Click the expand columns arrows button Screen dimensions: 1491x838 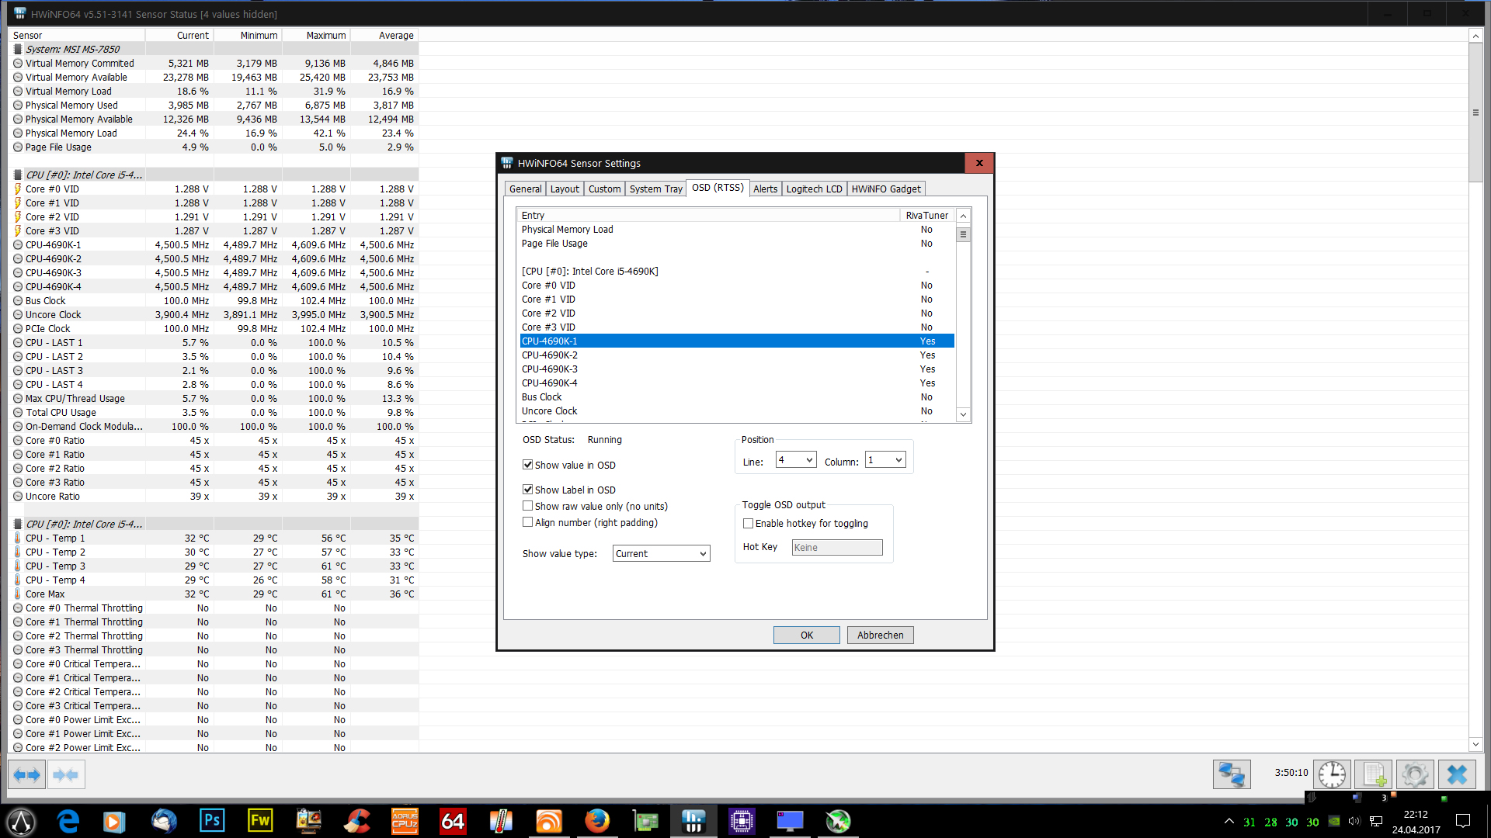pos(27,774)
